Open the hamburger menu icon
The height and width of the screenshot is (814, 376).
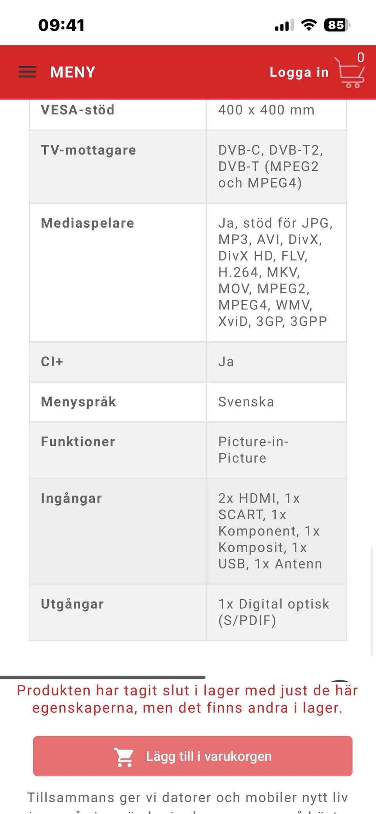[x=27, y=72]
